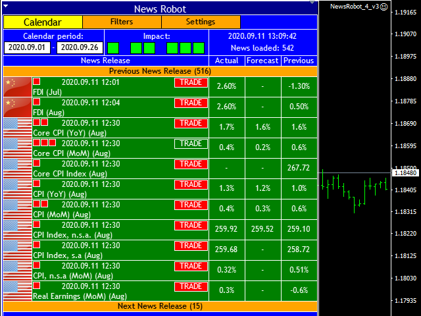
Task: Switch to the Filters tab
Action: pyautogui.click(x=122, y=22)
